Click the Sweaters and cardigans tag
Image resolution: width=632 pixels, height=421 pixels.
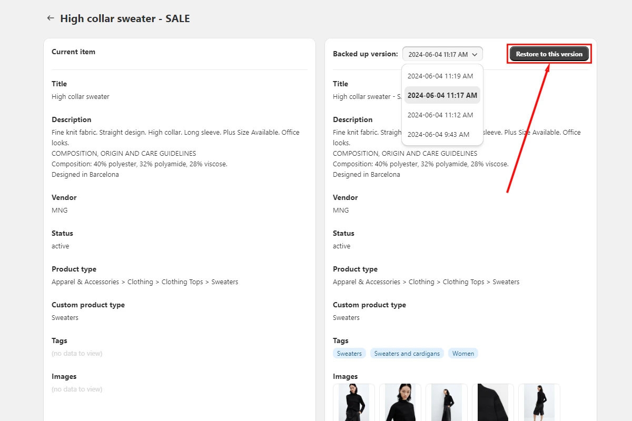coord(407,353)
